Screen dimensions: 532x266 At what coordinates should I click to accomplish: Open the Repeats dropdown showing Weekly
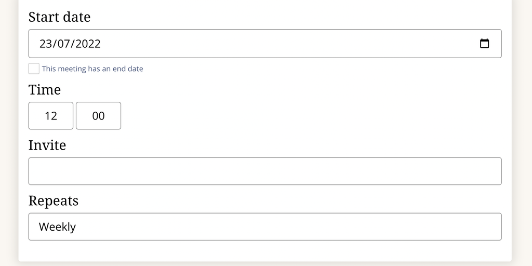(265, 227)
